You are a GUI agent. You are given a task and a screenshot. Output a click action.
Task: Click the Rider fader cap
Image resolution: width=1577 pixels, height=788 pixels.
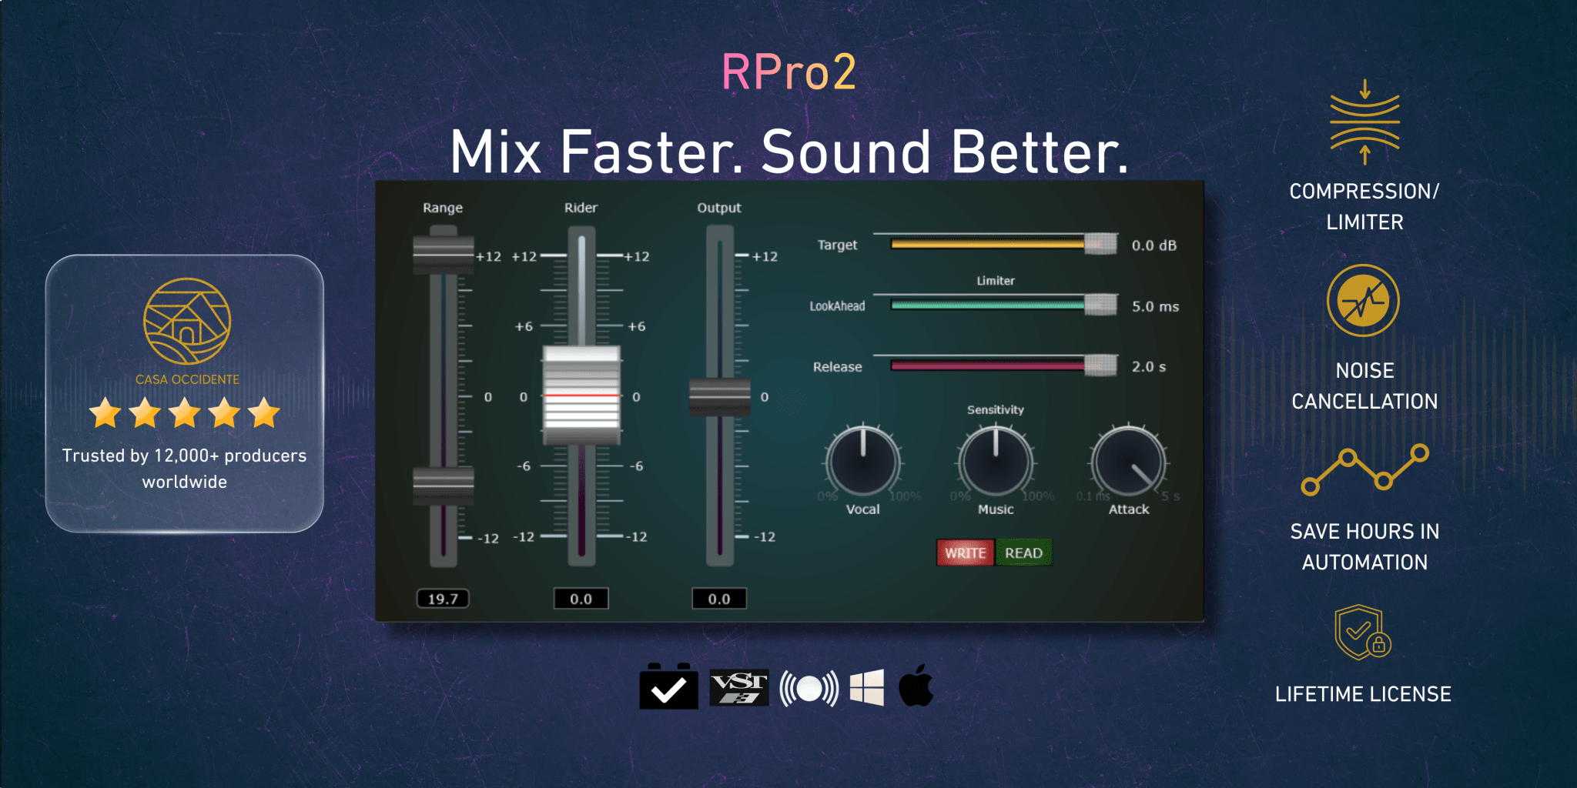[x=581, y=396]
